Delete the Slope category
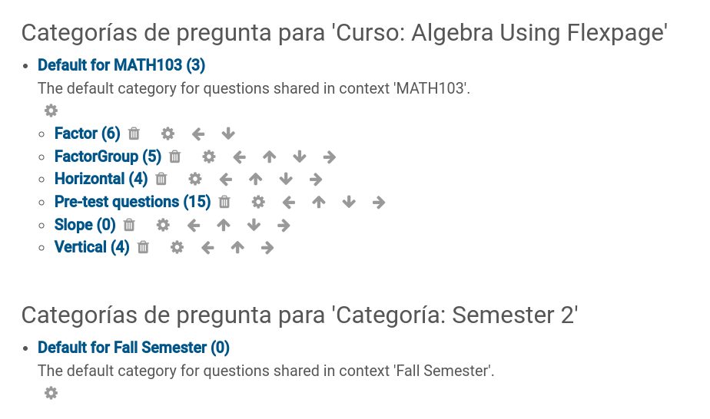Viewport: 710px width, 419px height. (129, 225)
